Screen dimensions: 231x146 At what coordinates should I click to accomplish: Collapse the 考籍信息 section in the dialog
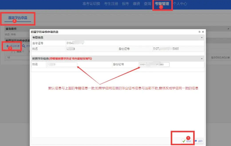(202, 37)
